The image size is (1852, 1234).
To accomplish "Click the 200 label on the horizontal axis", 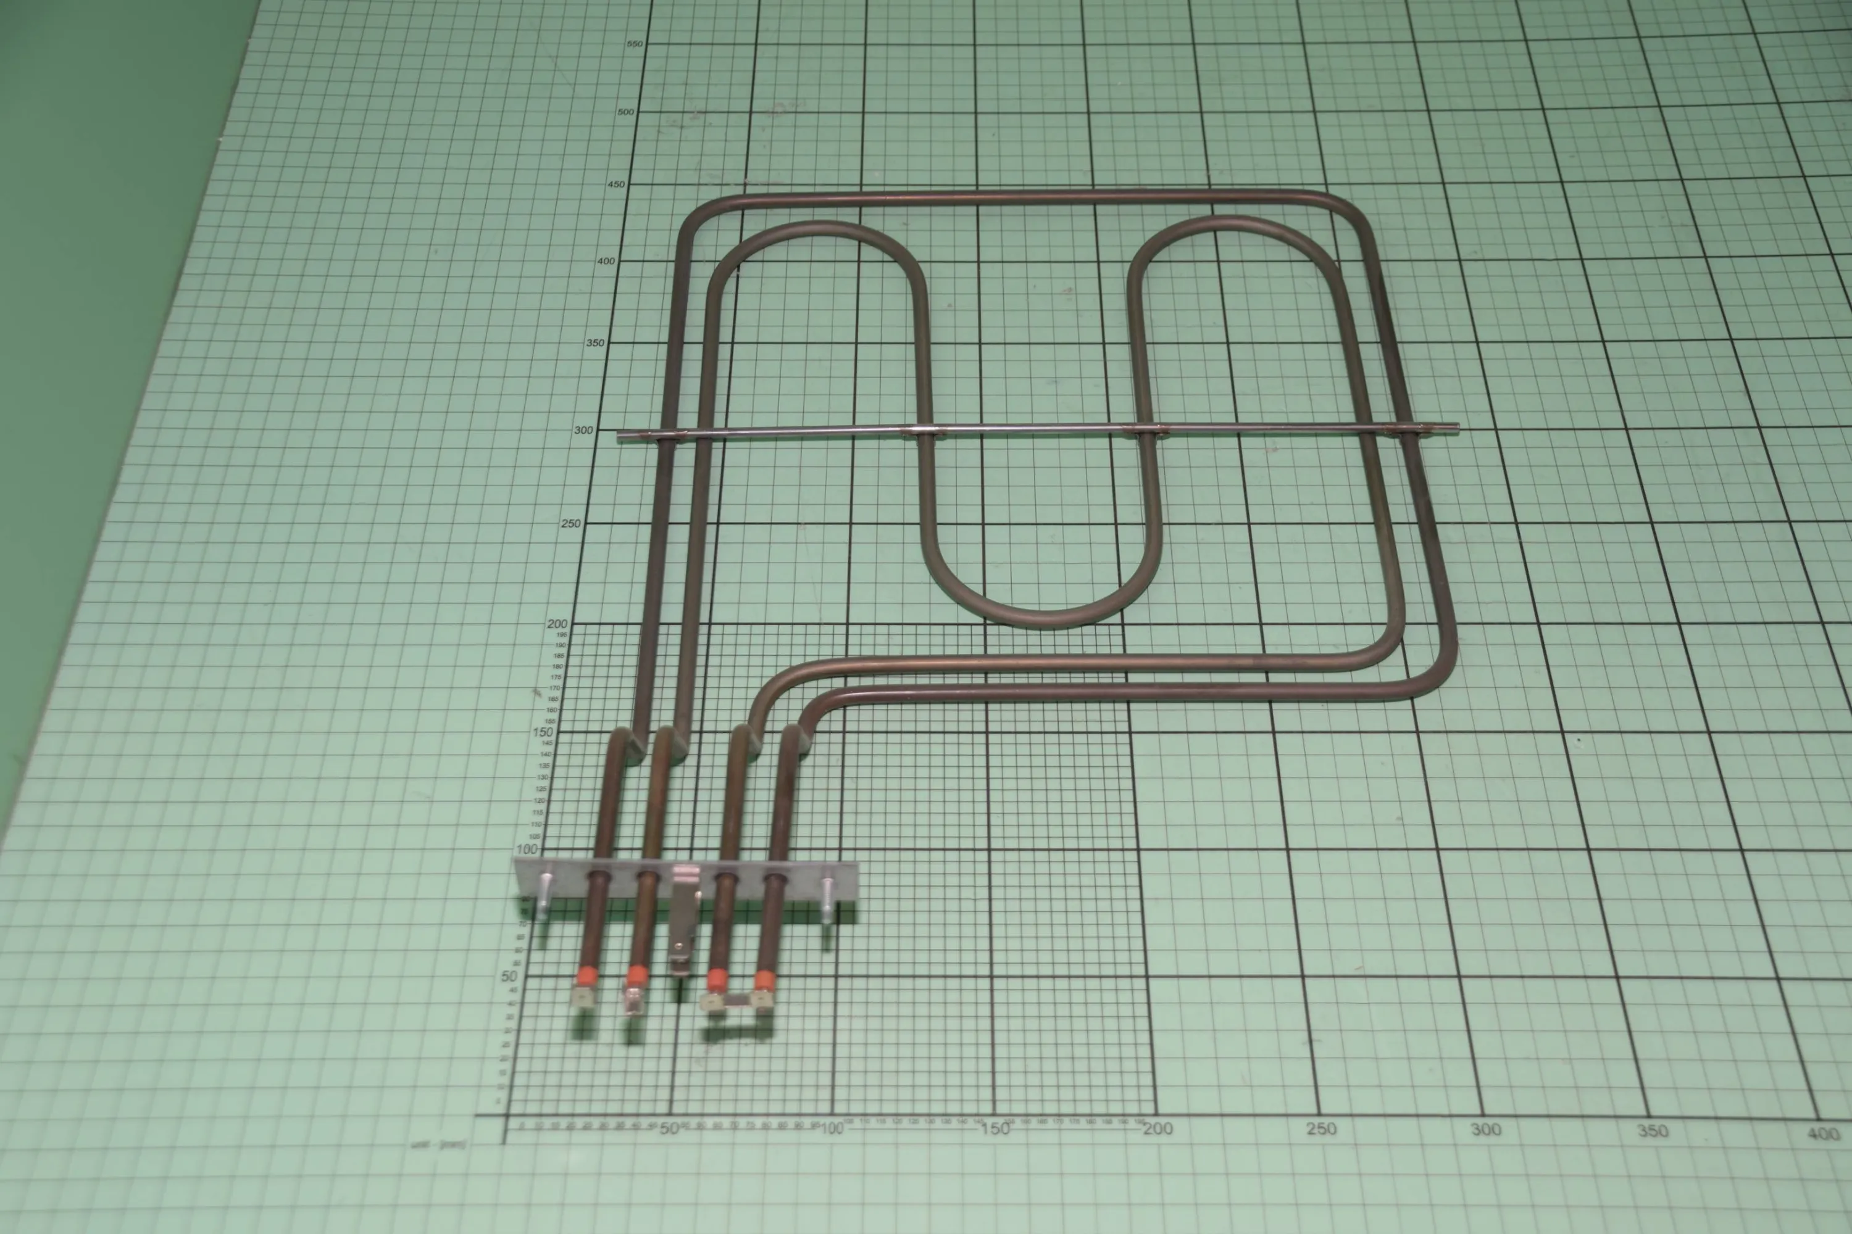I will (x=1157, y=1129).
